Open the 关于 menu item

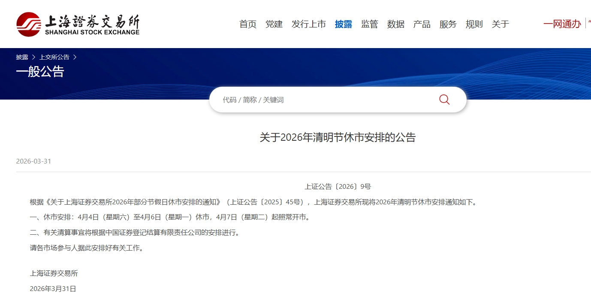501,24
